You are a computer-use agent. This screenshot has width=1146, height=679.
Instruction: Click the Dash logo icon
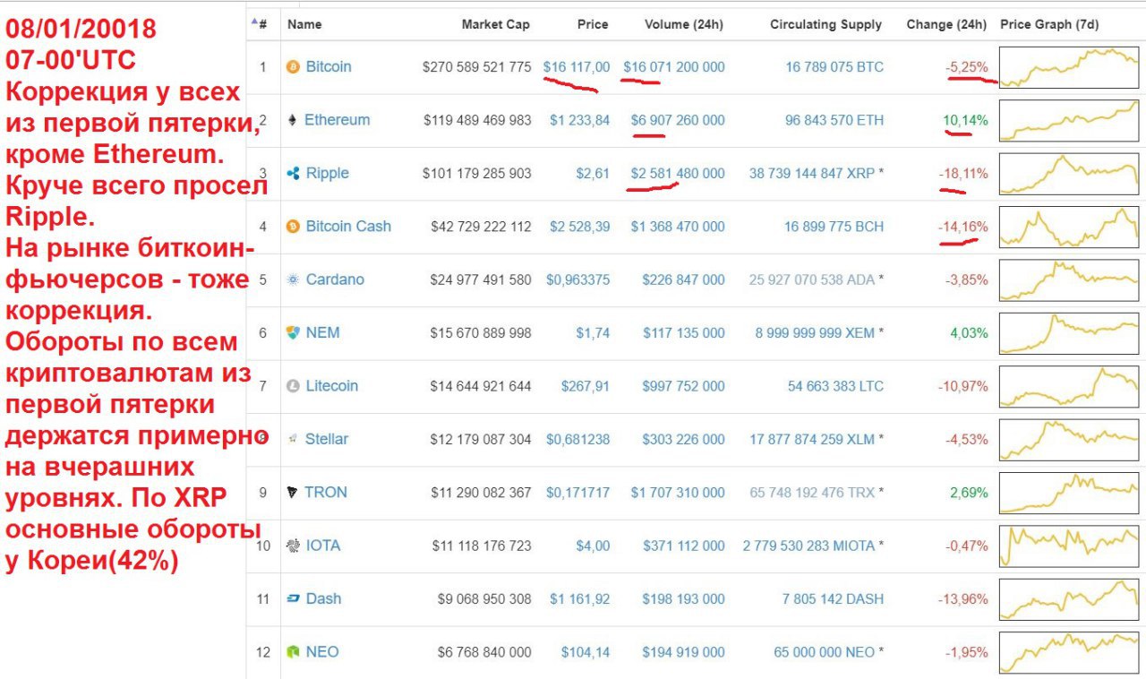click(x=293, y=598)
